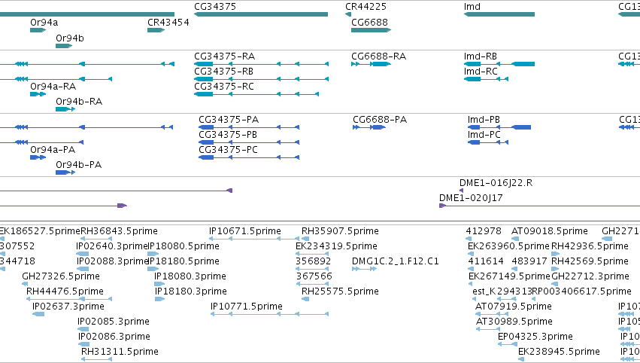Select the Imd-RB transcript
640x363 pixels.
[x=499, y=64]
